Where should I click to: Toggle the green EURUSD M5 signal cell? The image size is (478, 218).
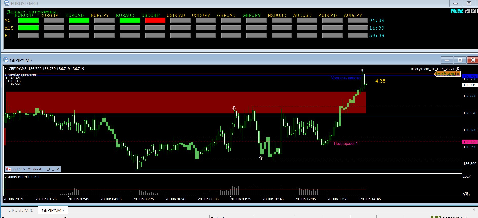29,20
